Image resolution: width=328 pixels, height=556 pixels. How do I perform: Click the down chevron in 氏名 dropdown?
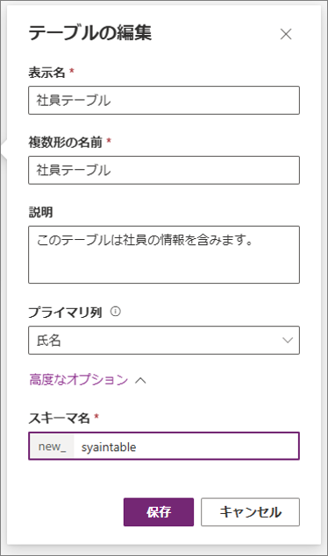point(287,341)
